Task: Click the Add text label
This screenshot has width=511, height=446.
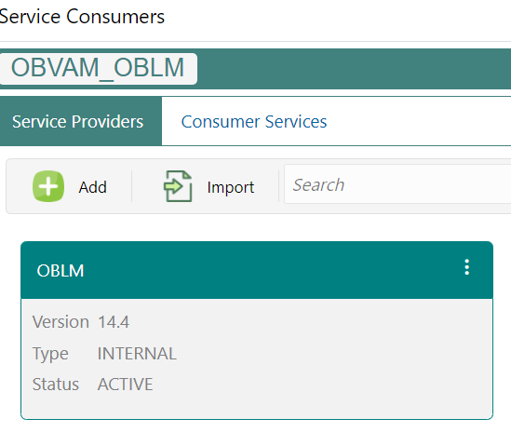Action: coord(92,187)
